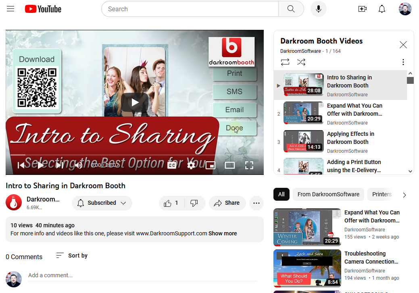This screenshot has height=293, width=419.
Task: Toggle theater mode
Action: coord(230,165)
